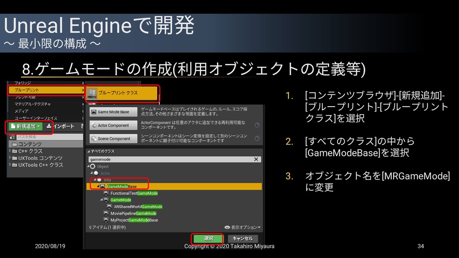459x258 pixels.
Task: Collapse the すべてのクラス section
Action: pyautogui.click(x=88, y=151)
